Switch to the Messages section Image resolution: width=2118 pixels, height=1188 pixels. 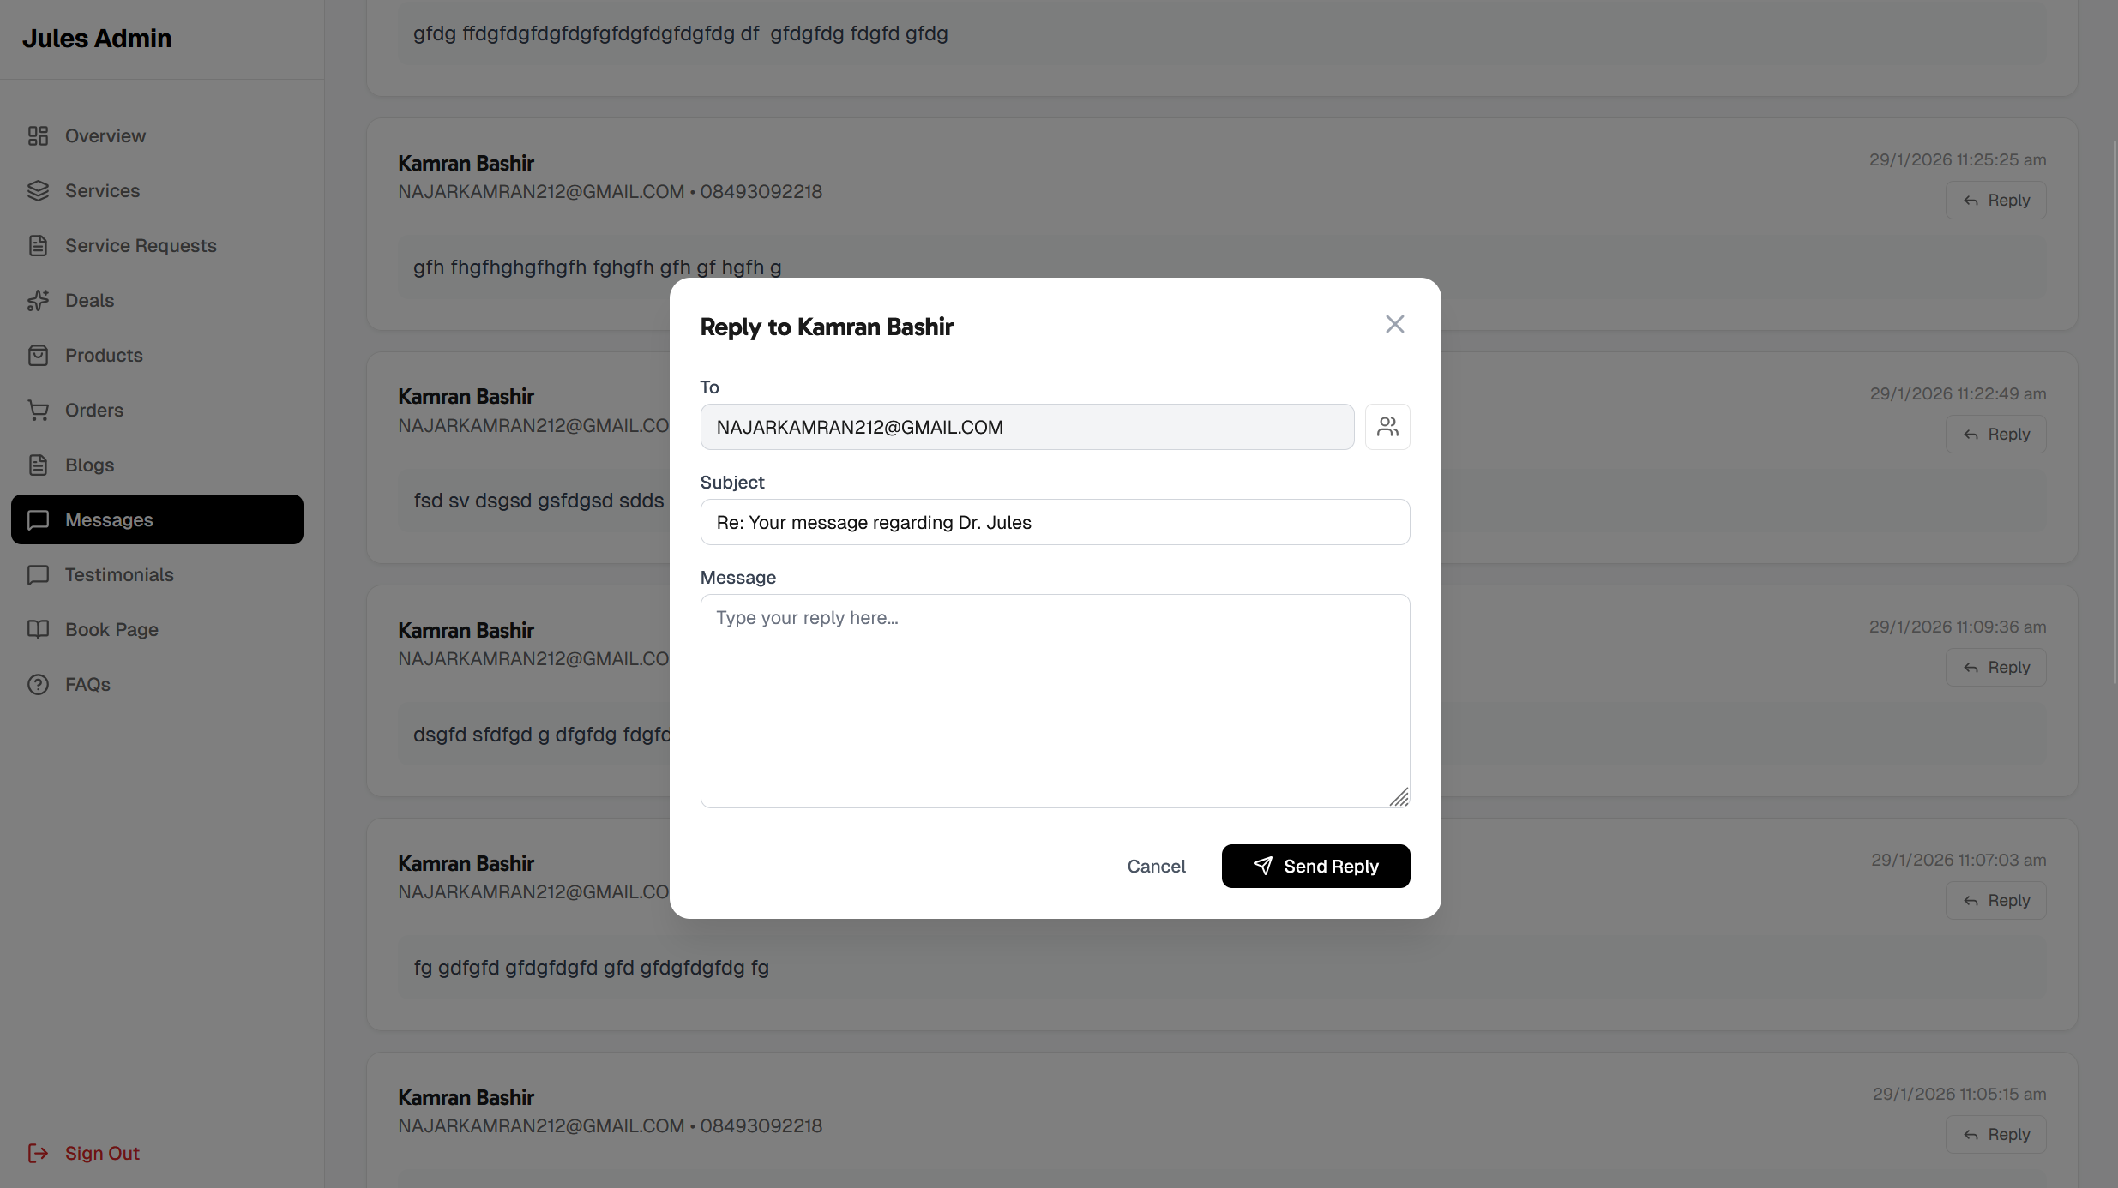pyautogui.click(x=109, y=519)
